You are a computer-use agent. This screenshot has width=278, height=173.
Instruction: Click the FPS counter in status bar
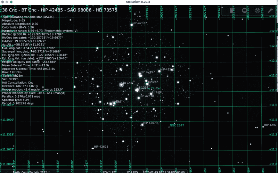(x=131, y=172)
